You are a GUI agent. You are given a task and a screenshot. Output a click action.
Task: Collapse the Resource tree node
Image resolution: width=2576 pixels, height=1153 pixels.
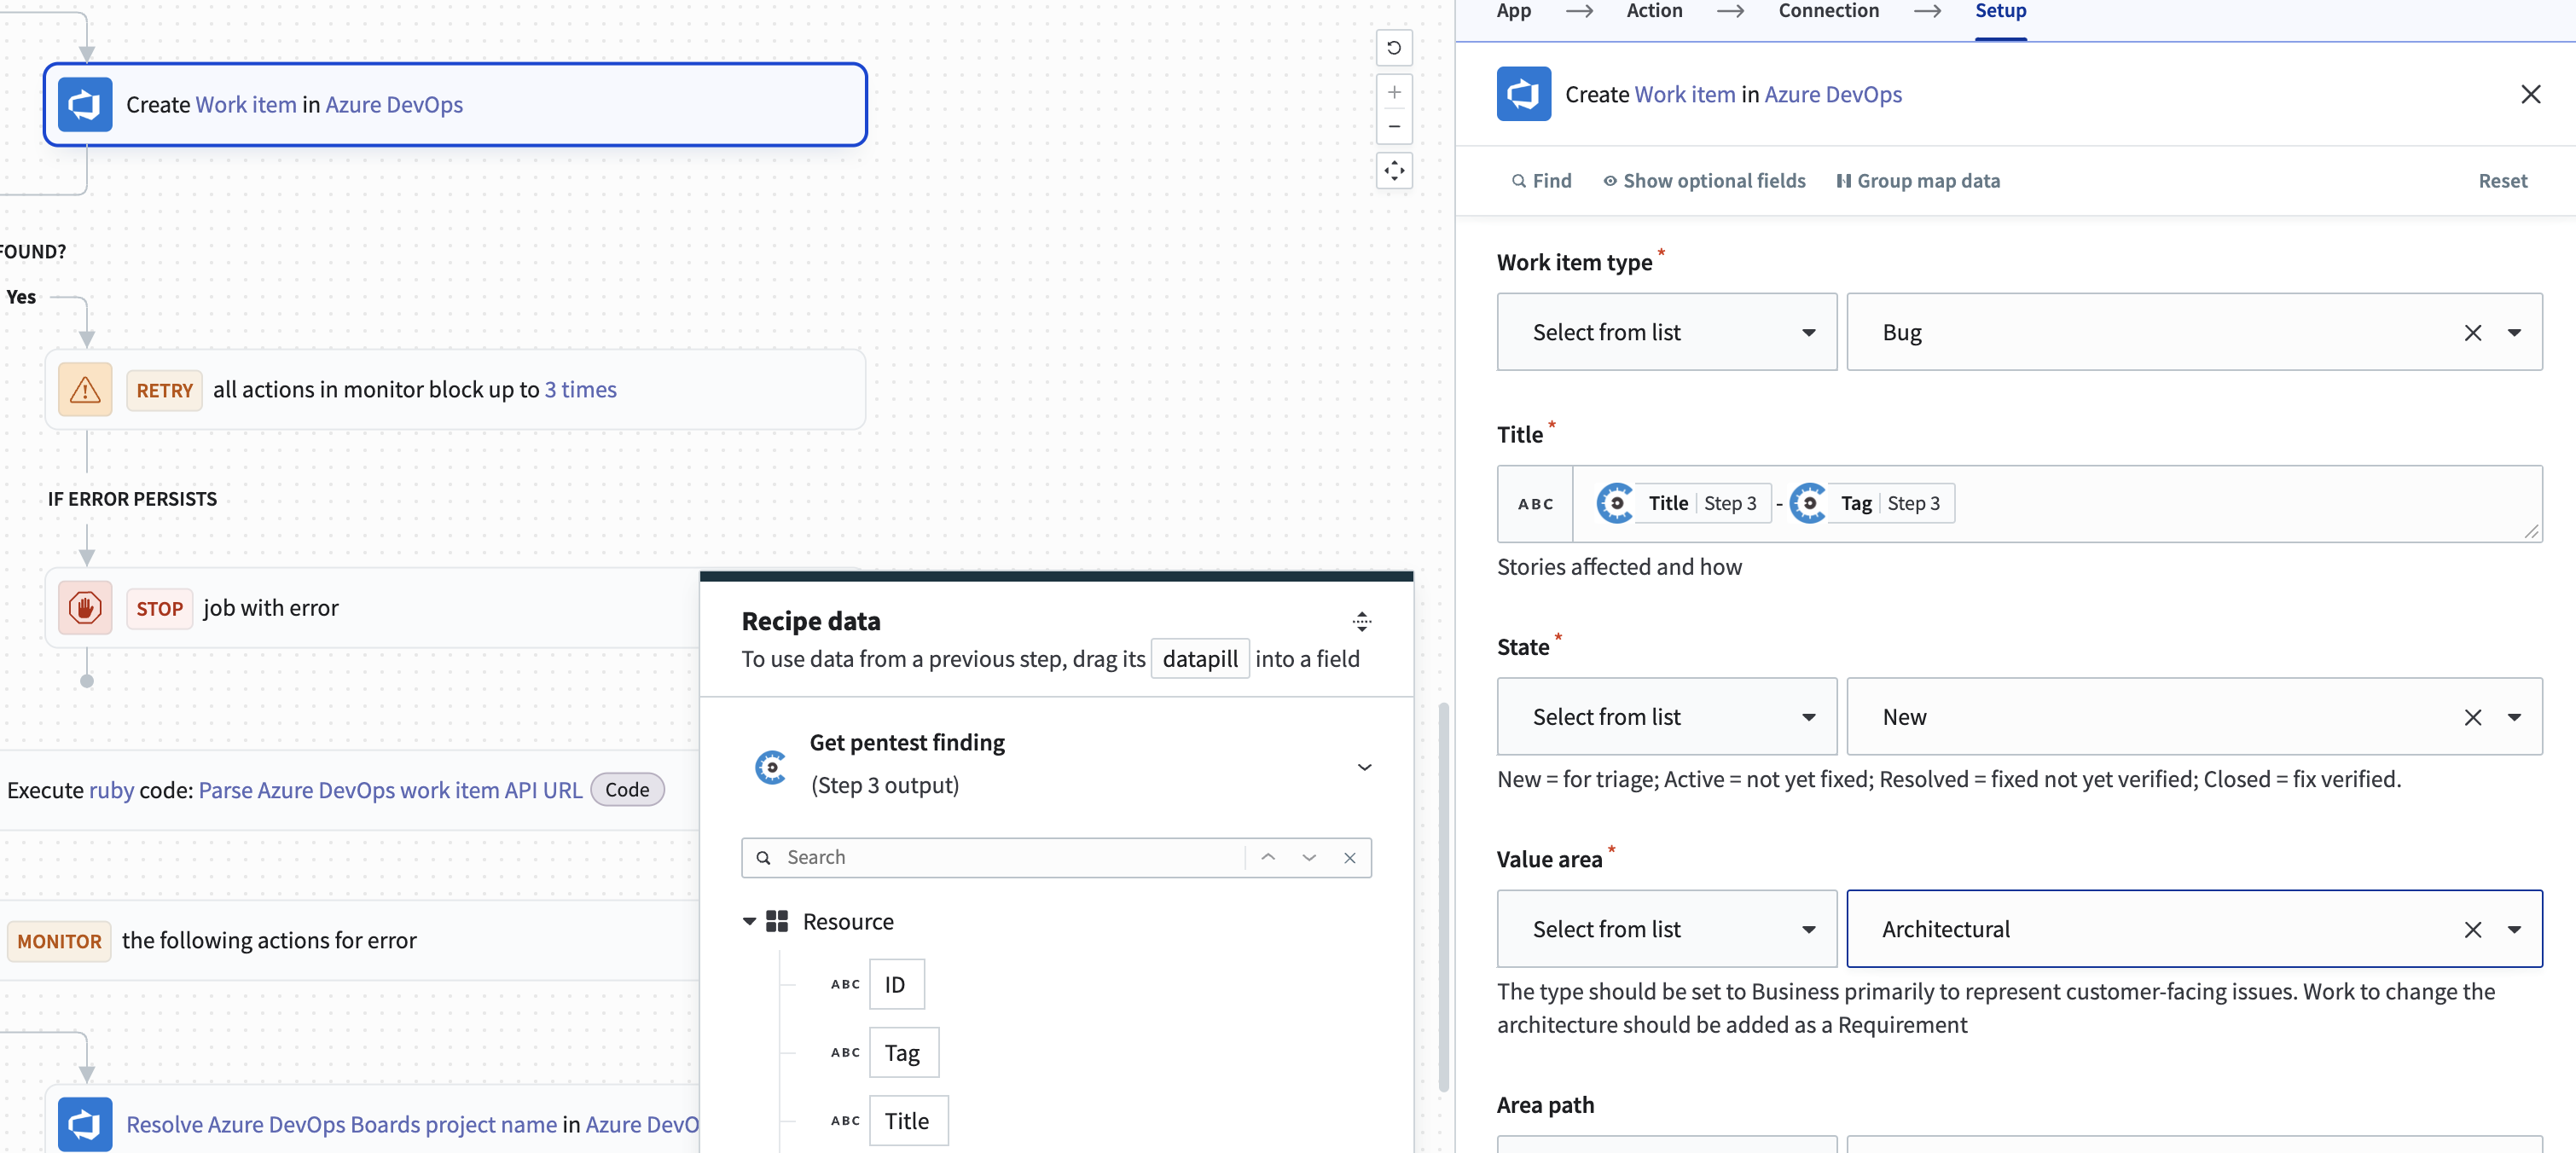749,921
